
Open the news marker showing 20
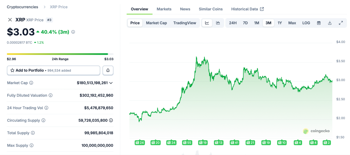155,143
